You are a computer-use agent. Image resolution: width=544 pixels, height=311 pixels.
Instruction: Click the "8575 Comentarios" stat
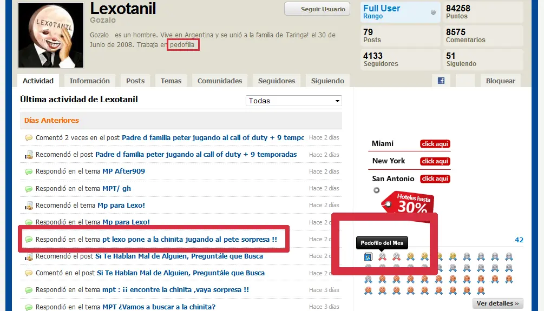483,36
